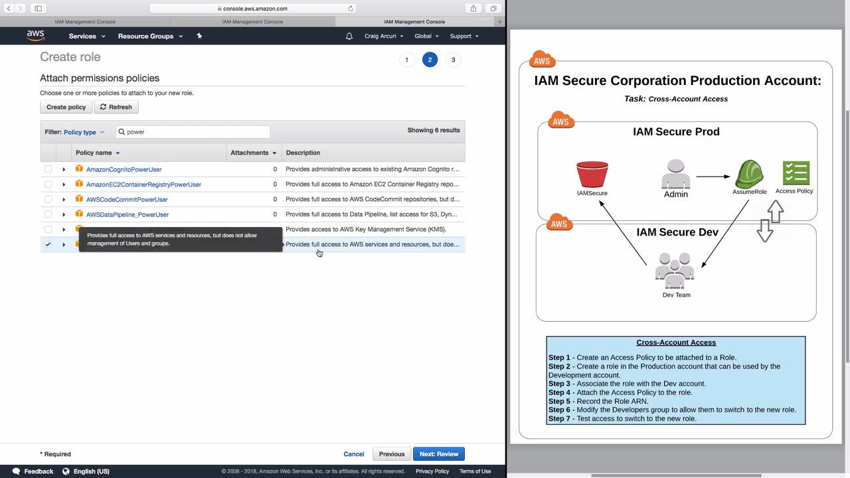Image resolution: width=850 pixels, height=478 pixels.
Task: Switch to the leftmost IAM Management Console tab
Action: 85,22
